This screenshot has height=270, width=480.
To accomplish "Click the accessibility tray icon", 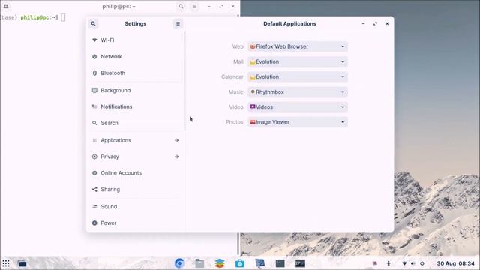I will pos(388,263).
